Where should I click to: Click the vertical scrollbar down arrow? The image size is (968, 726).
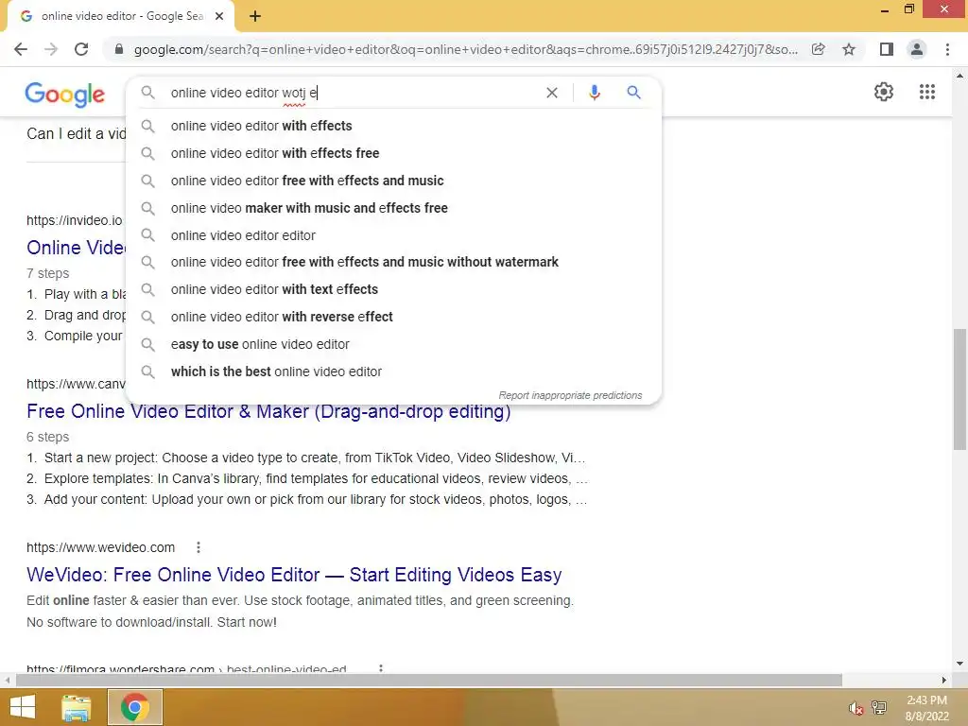[959, 664]
